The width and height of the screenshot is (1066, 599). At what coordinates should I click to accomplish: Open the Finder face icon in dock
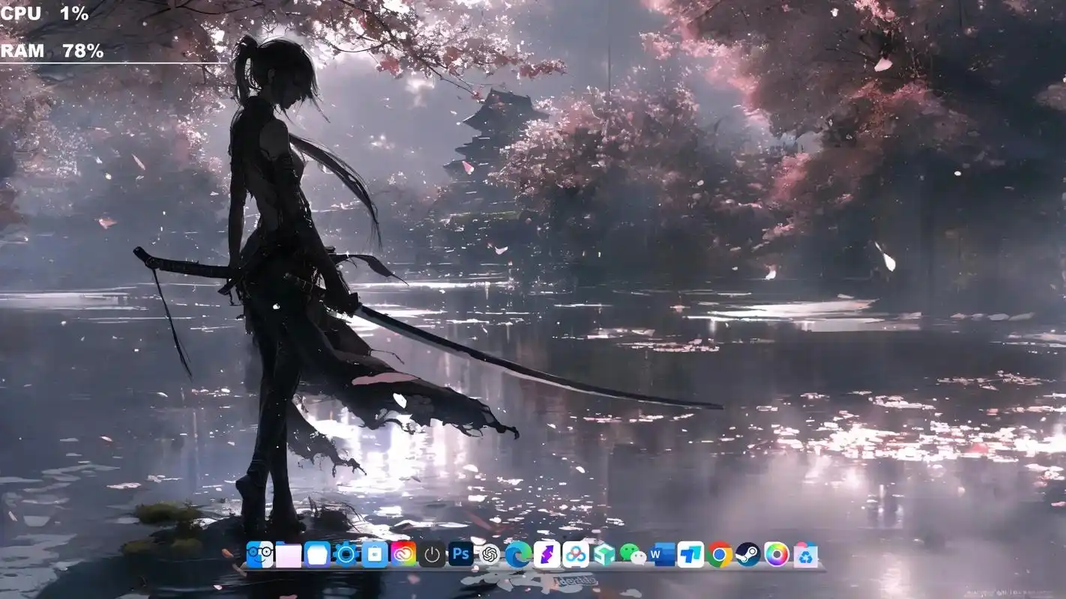click(x=259, y=555)
